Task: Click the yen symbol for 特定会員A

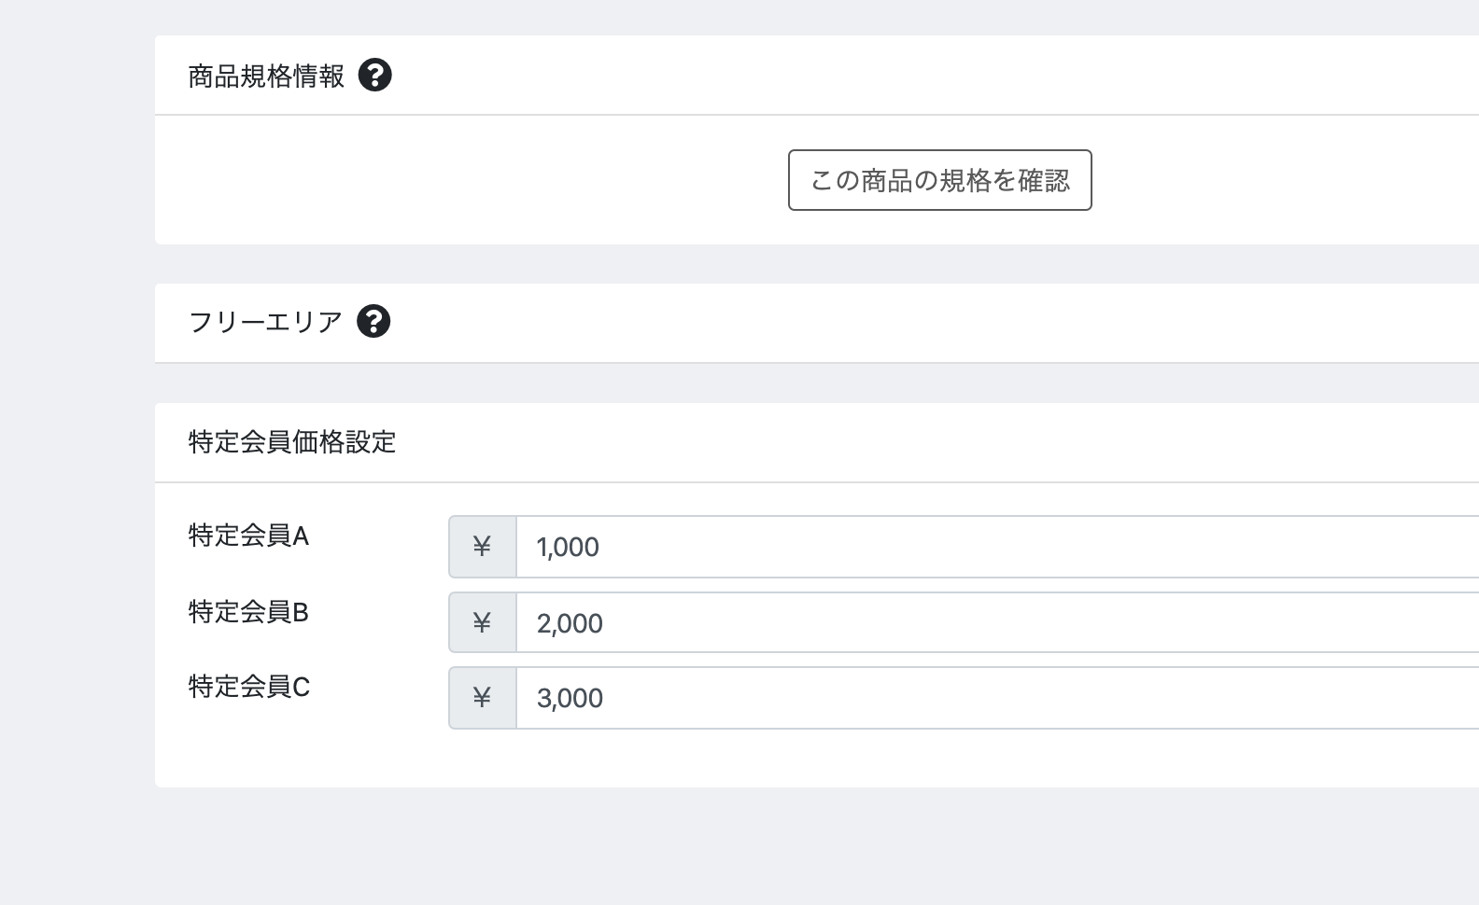Action: (x=482, y=547)
